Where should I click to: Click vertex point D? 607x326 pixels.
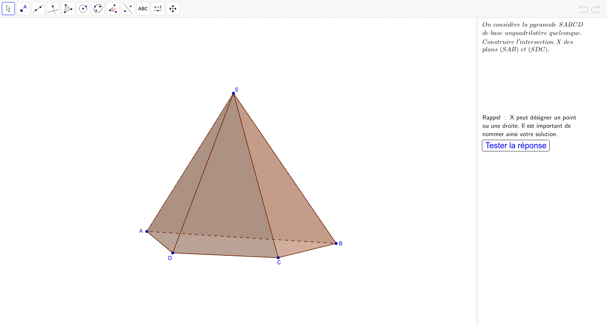point(173,253)
